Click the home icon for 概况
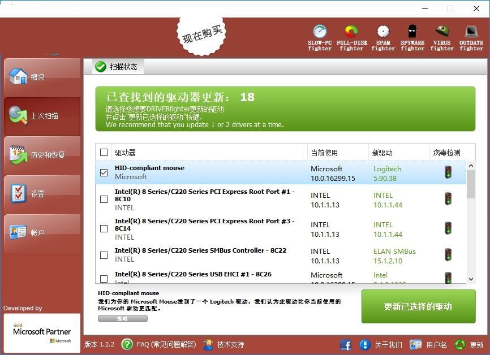The image size is (490, 355). [x=18, y=76]
